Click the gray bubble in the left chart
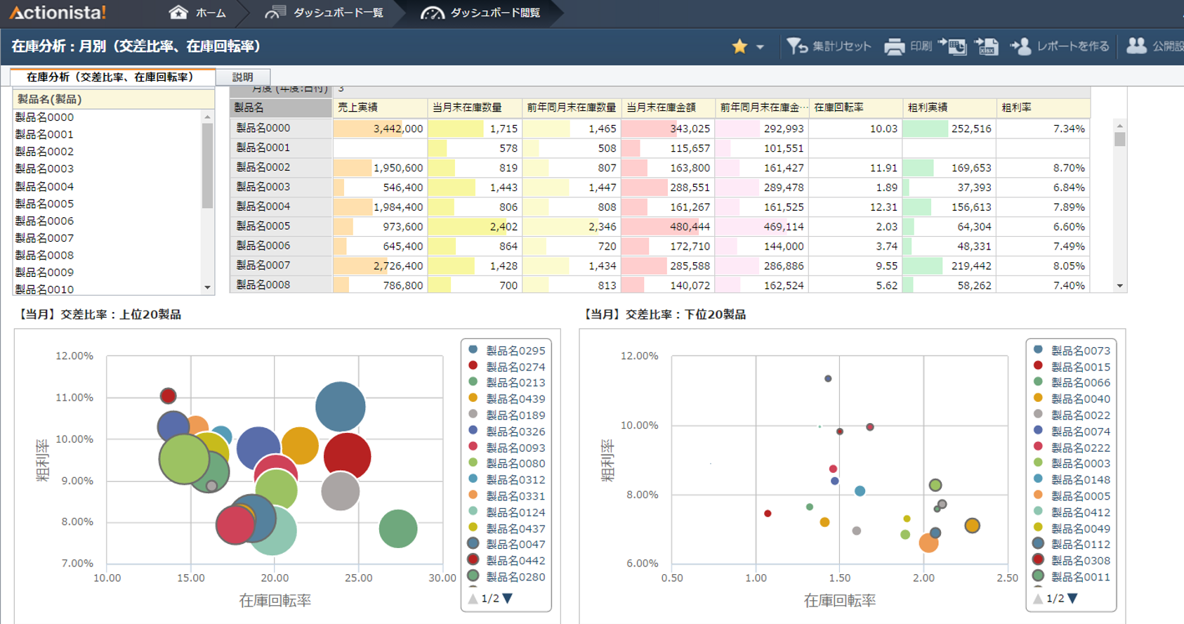1184x624 pixels. coord(341,491)
